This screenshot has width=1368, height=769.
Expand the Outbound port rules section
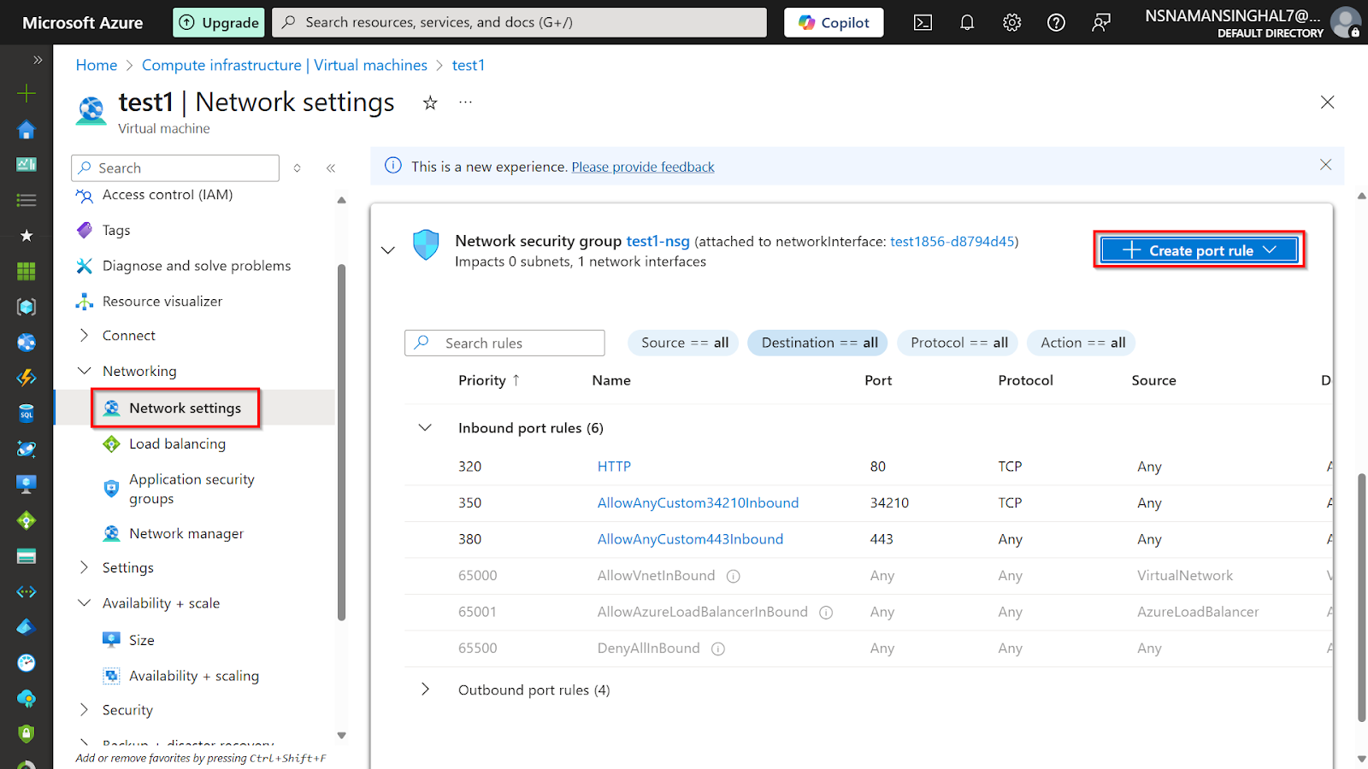(425, 690)
